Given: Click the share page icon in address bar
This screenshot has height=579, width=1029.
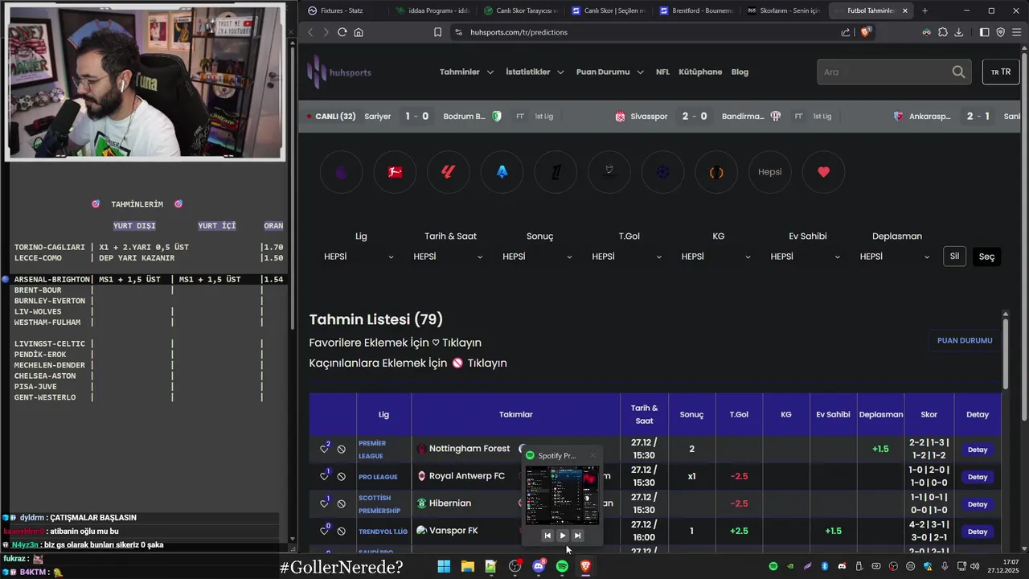Looking at the screenshot, I should [846, 32].
